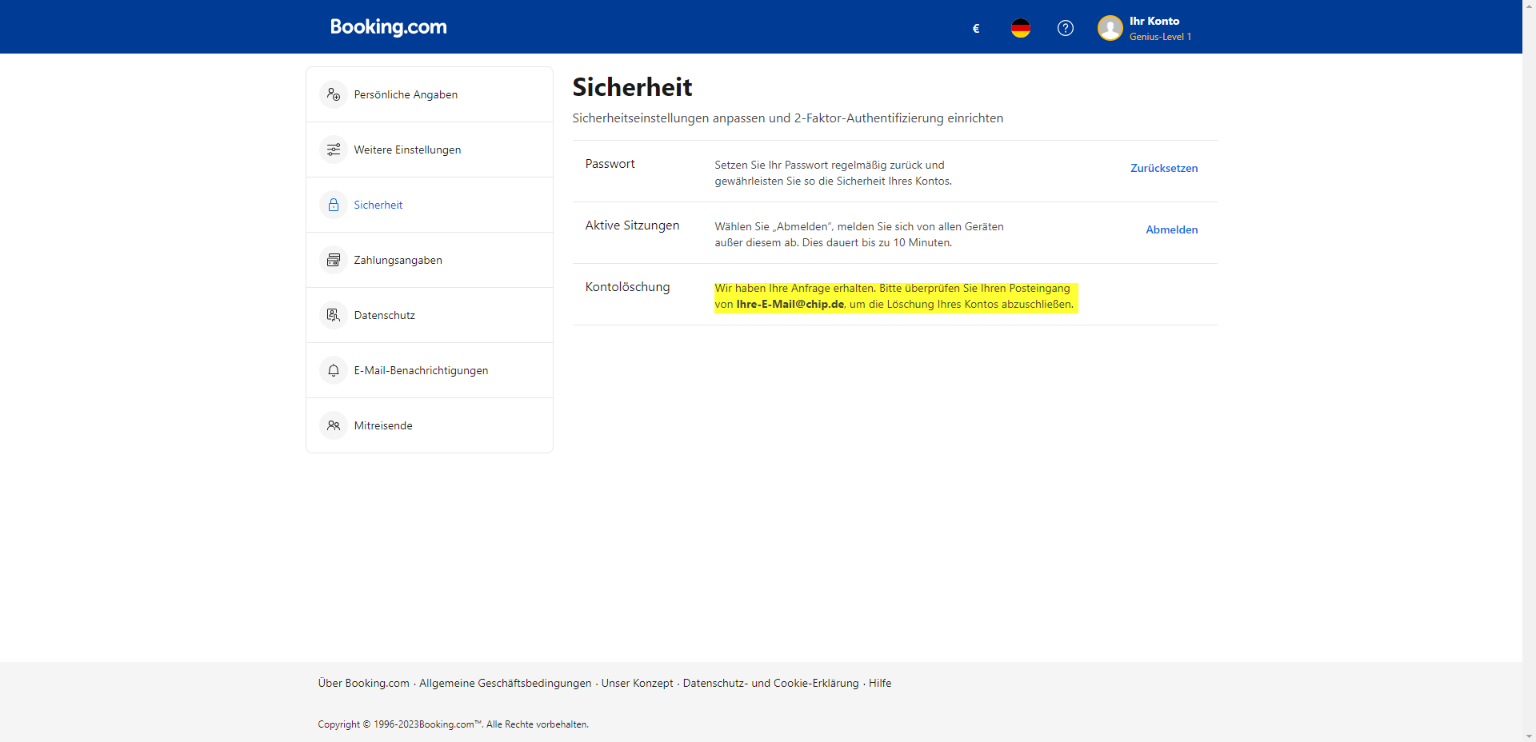Click Zurücksetzen to reset the password
This screenshot has height=742, width=1536.
[x=1163, y=168]
